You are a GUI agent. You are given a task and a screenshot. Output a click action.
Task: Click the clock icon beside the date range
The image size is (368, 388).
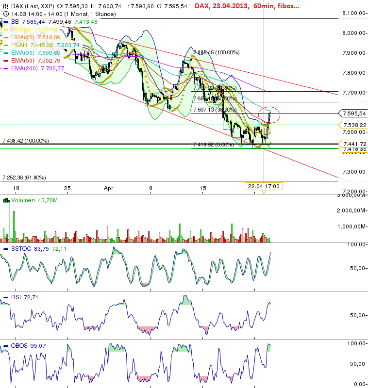[6, 14]
